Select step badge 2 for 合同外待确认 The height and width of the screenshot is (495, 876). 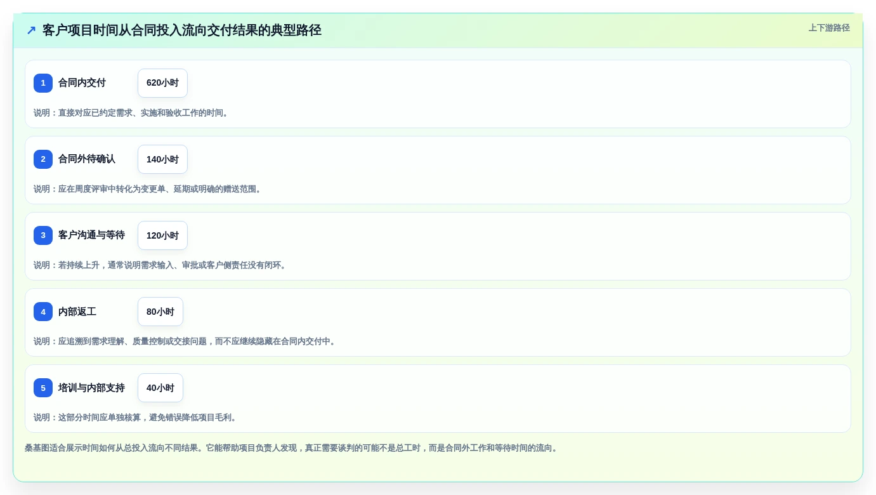43,159
